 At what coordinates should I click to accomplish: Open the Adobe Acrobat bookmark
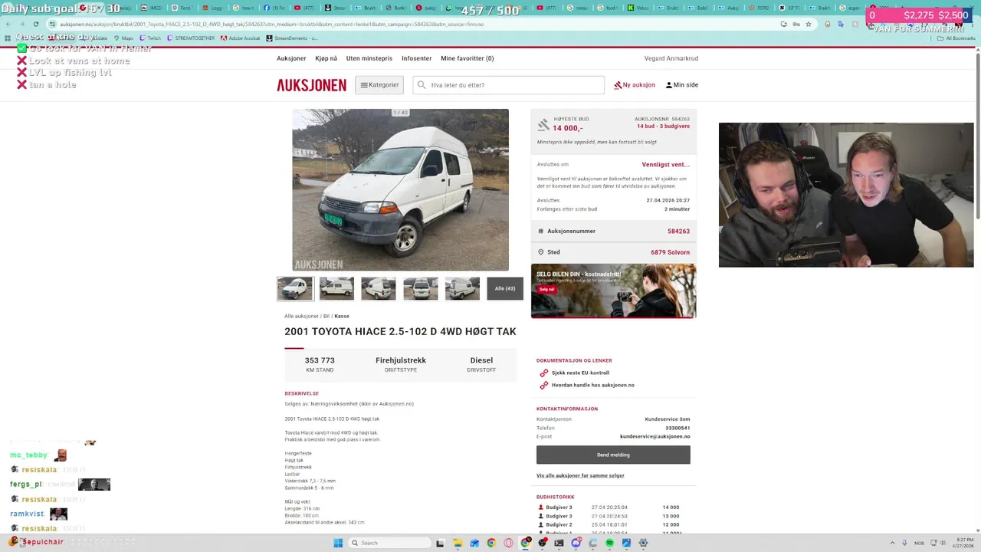(240, 38)
